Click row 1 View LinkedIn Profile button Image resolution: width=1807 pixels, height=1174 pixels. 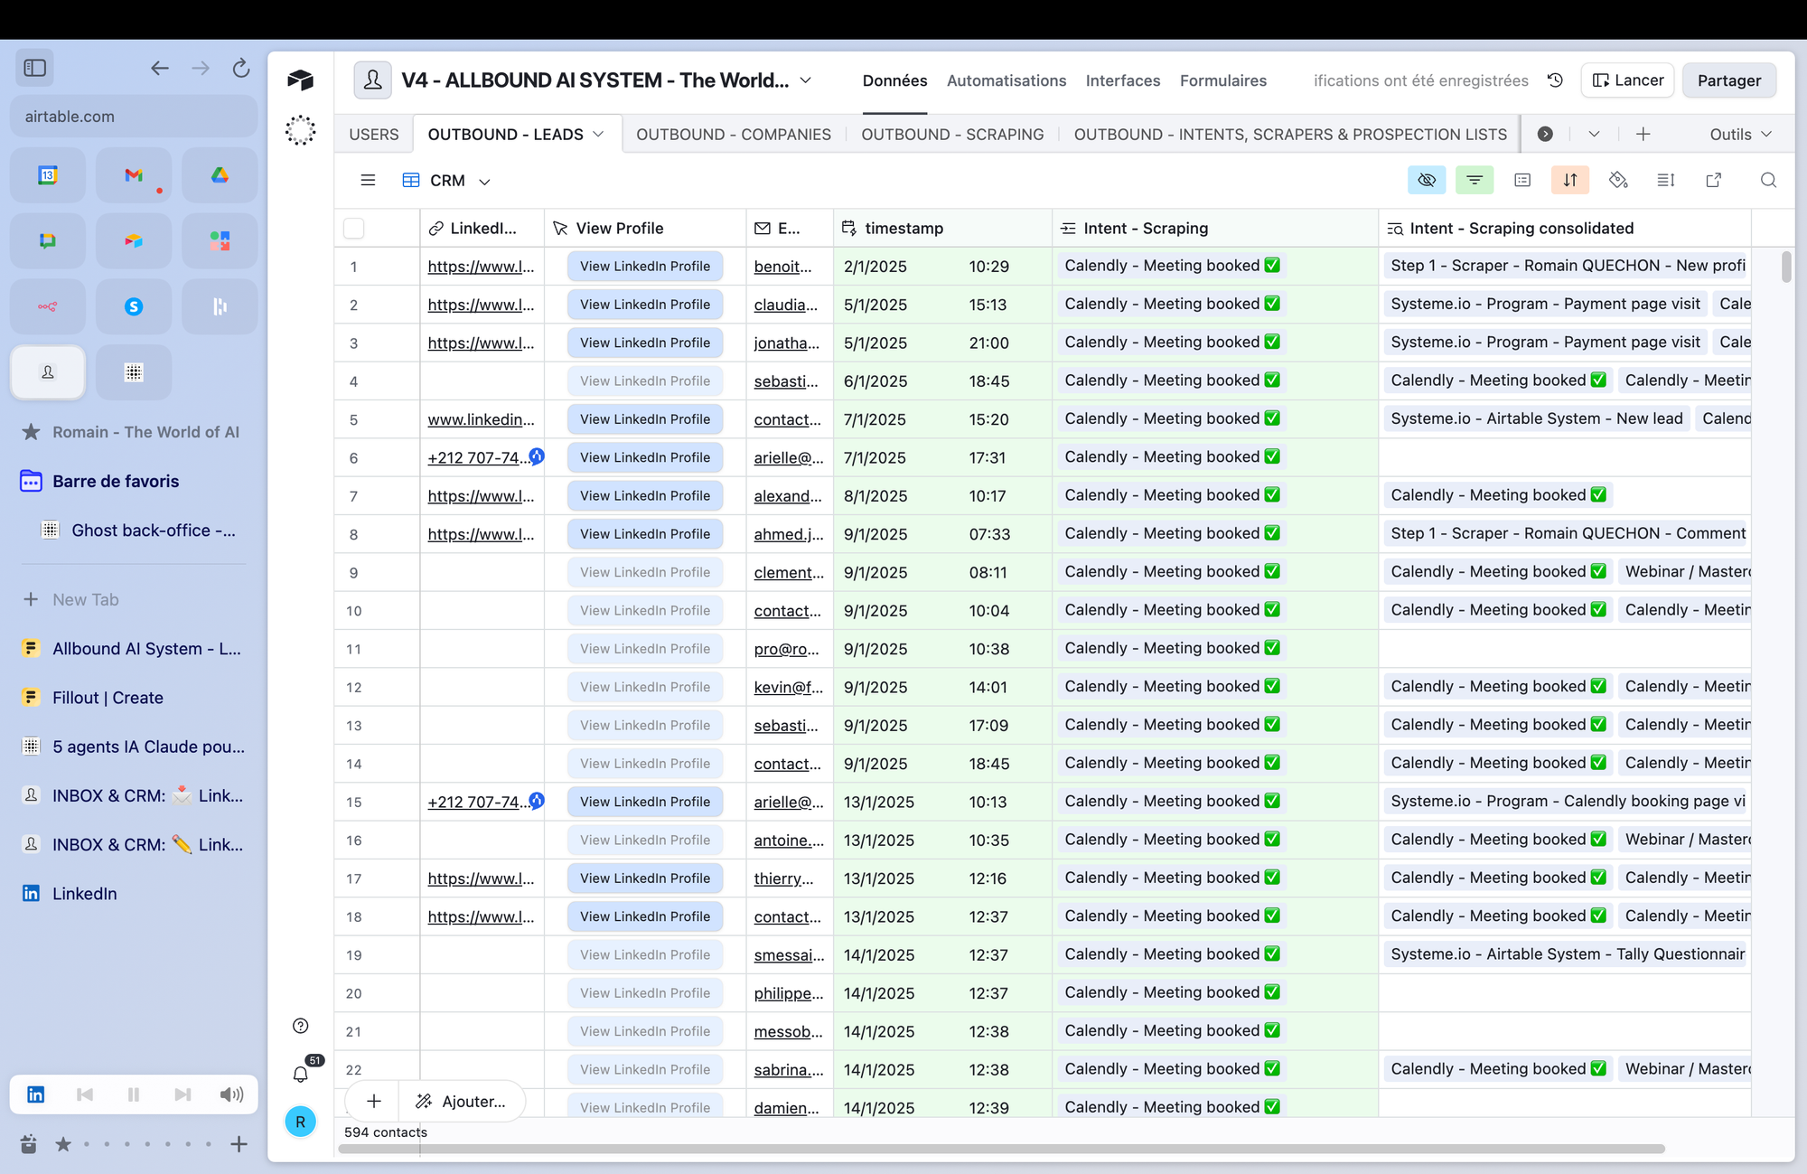pos(645,267)
